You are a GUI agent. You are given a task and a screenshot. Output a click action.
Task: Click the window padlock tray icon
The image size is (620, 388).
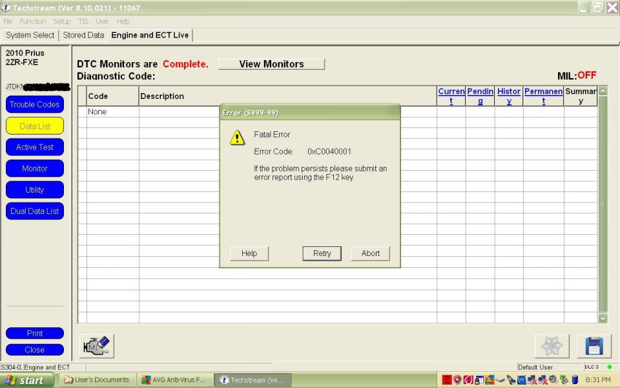[x=479, y=380]
